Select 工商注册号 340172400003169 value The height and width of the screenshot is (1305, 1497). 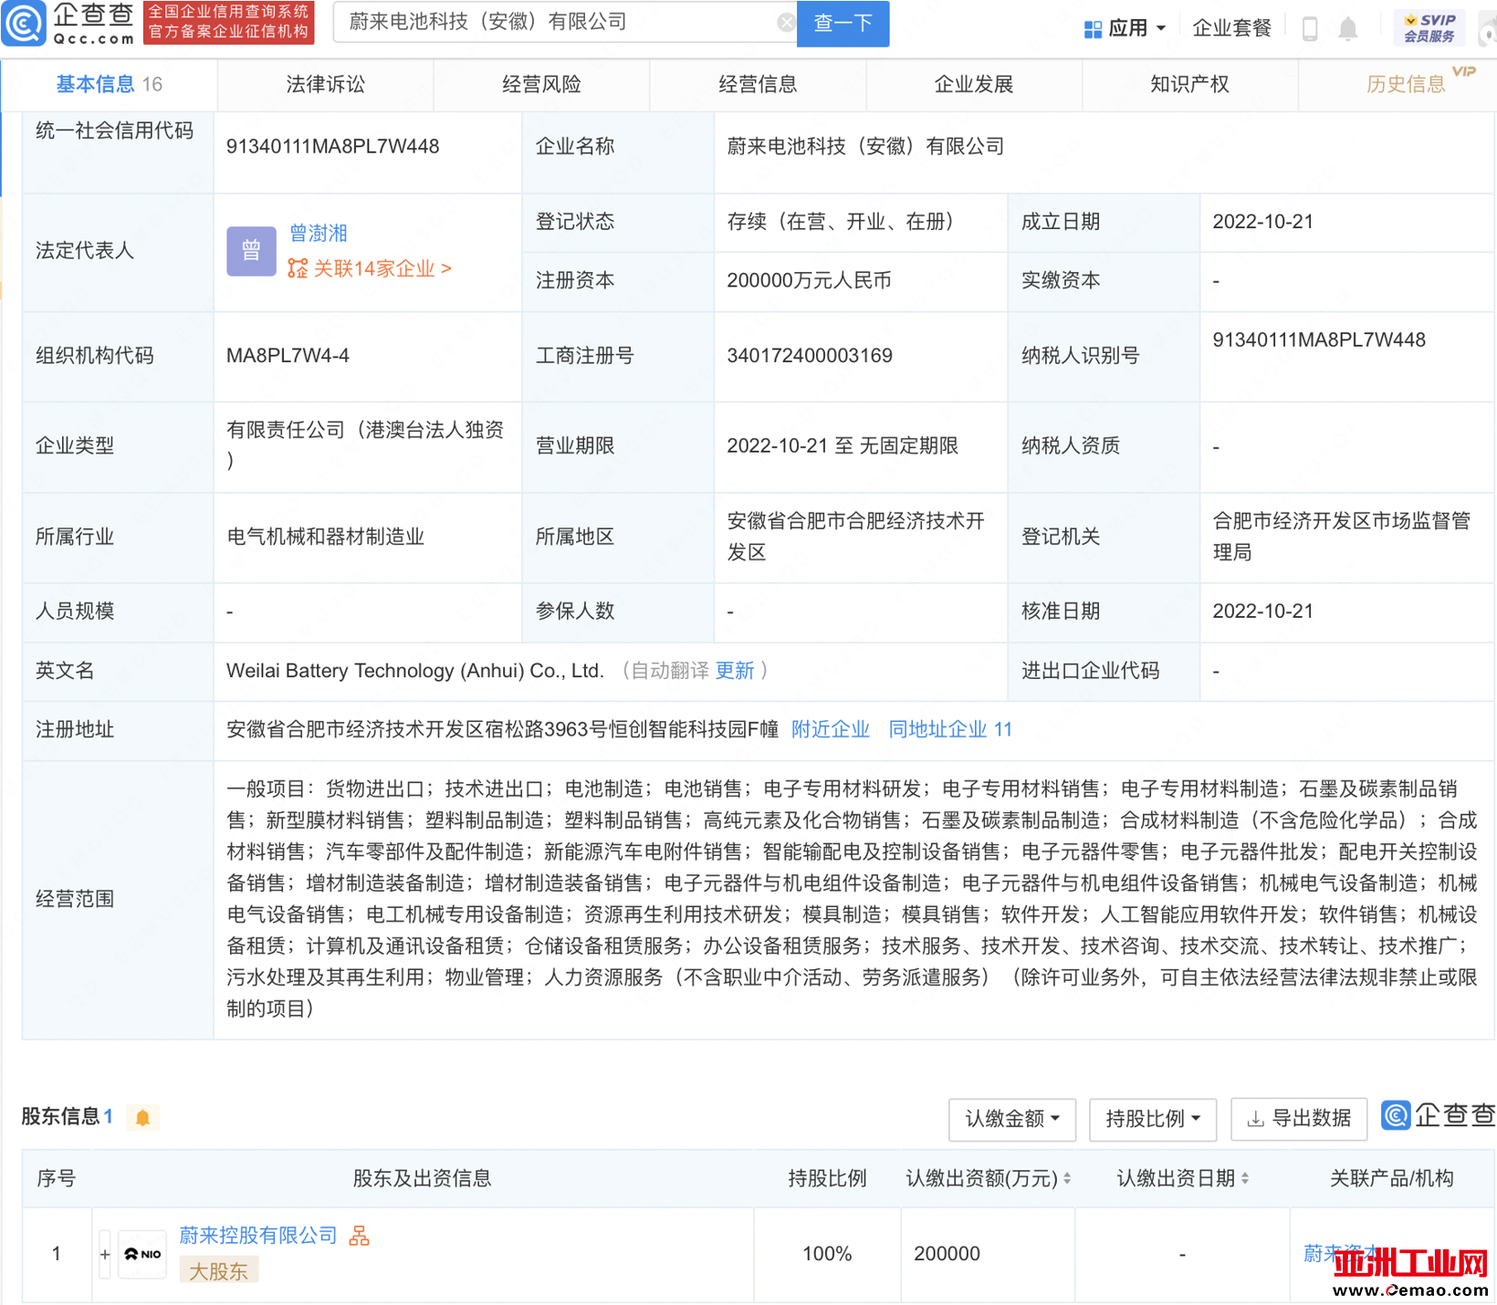810,355
